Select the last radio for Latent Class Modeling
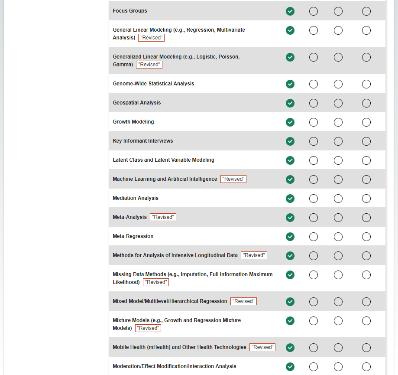Viewport: 398px width, 375px height. [x=366, y=160]
